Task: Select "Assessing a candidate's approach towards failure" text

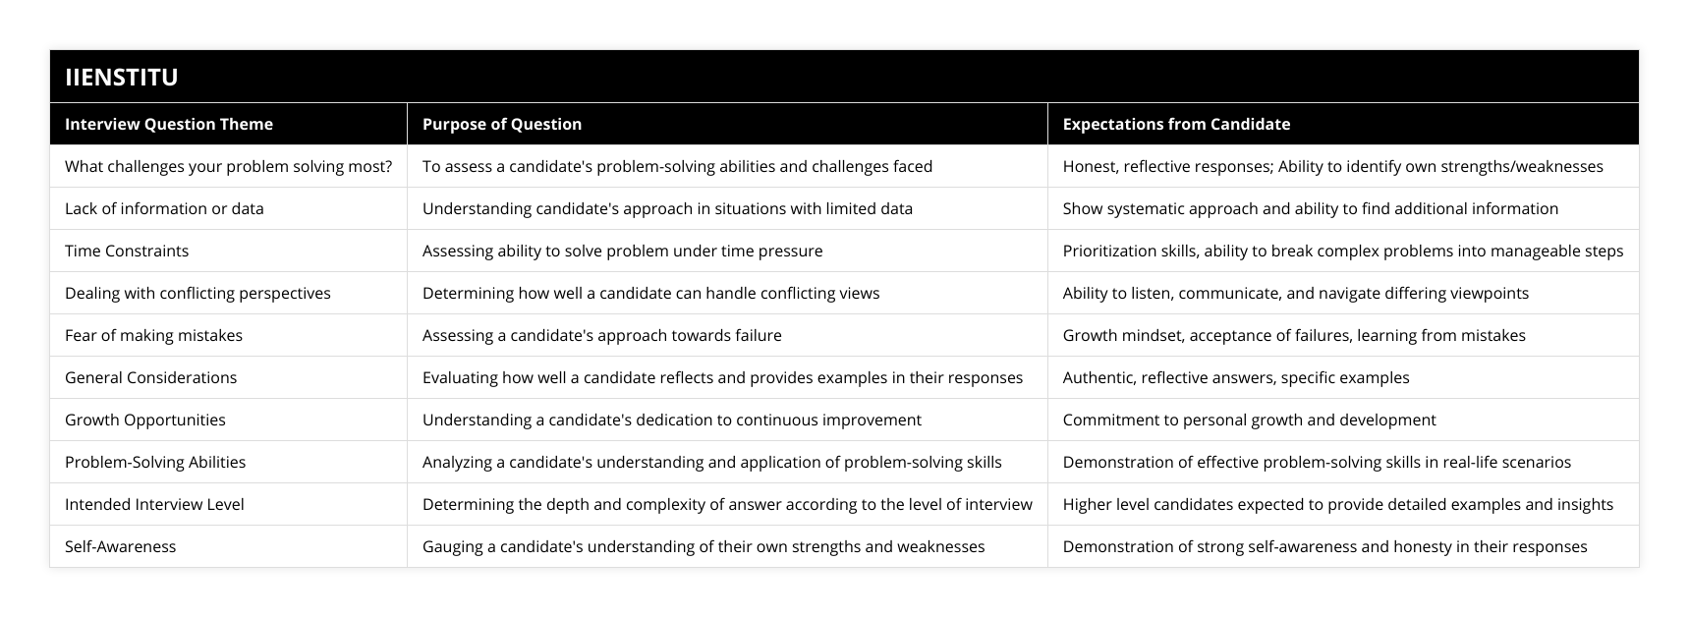Action: pyautogui.click(x=601, y=335)
